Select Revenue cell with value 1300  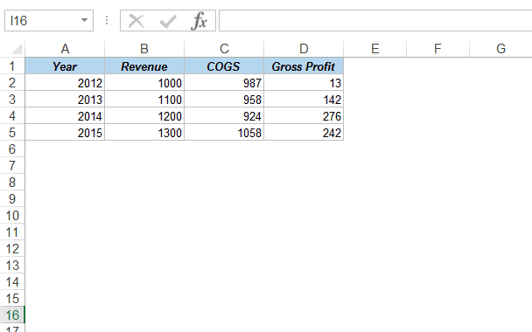144,133
